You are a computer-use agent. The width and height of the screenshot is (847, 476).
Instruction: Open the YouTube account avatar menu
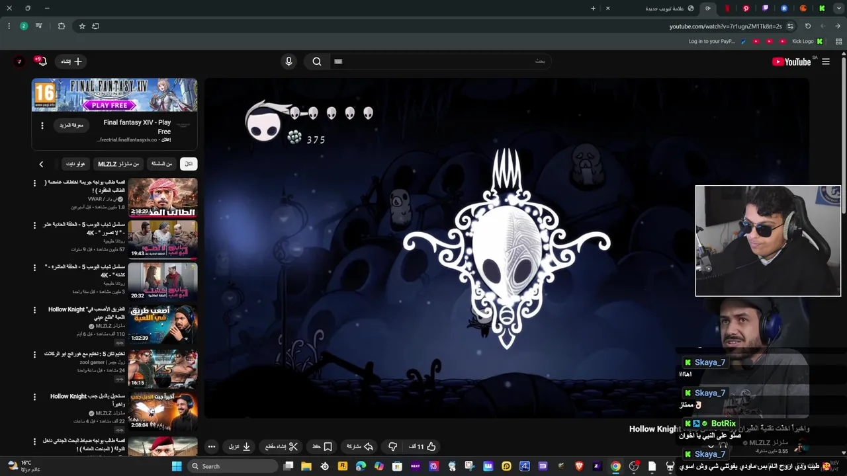(19, 61)
